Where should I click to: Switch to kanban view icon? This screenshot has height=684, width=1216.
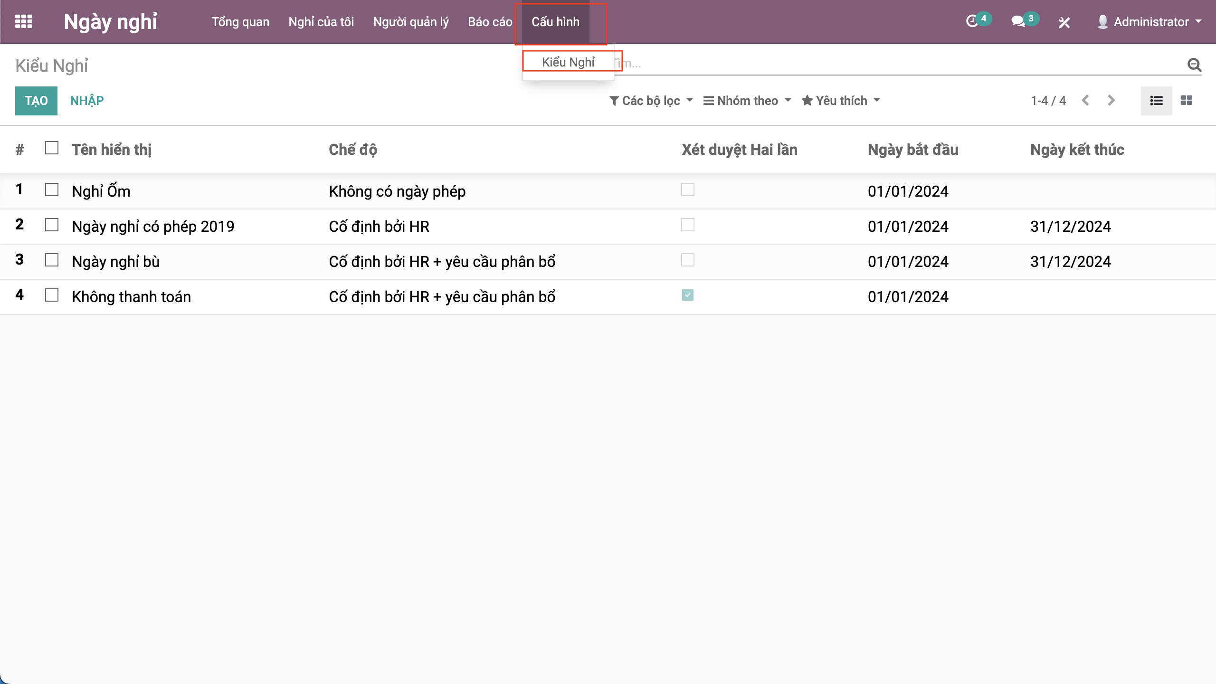click(x=1187, y=101)
